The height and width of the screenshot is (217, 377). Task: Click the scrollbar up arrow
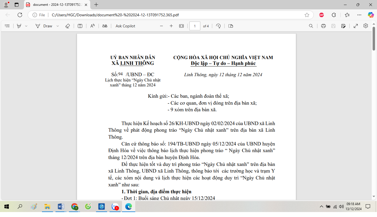pyautogui.click(x=374, y=24)
